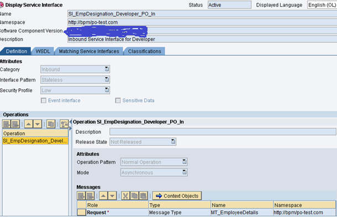This screenshot has width=337, height=217.
Task: Click the Status field showing Active
Action: 229,5
